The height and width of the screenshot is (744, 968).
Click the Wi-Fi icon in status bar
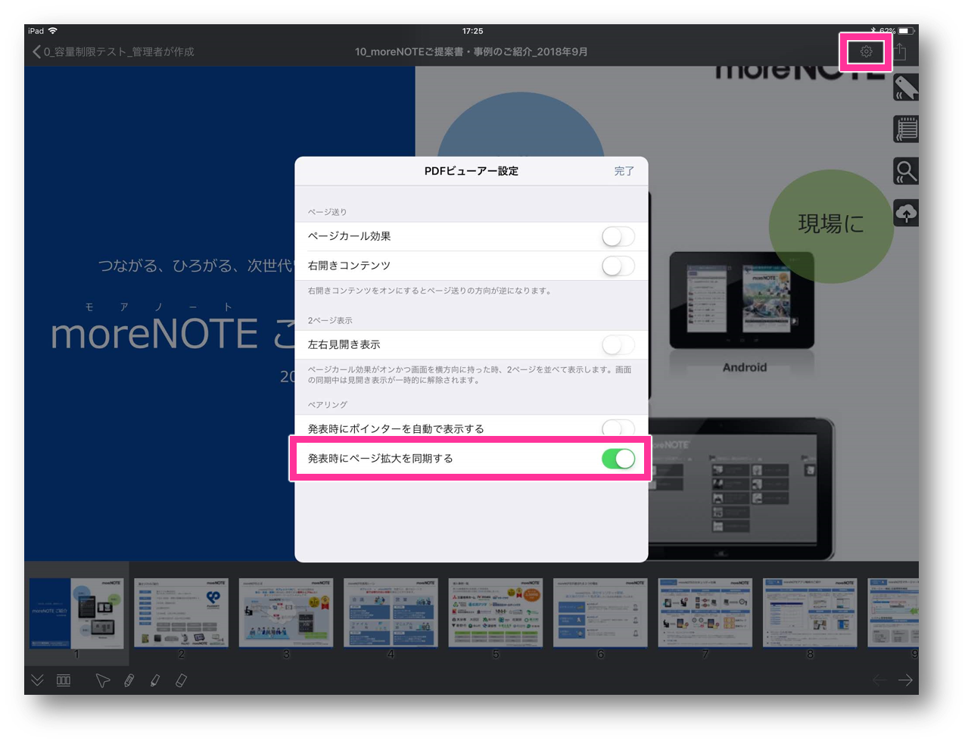click(x=53, y=31)
